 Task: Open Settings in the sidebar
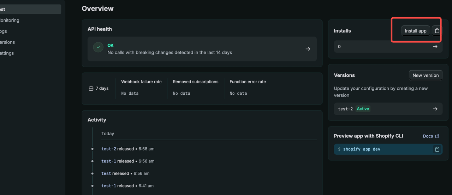click(x=7, y=53)
